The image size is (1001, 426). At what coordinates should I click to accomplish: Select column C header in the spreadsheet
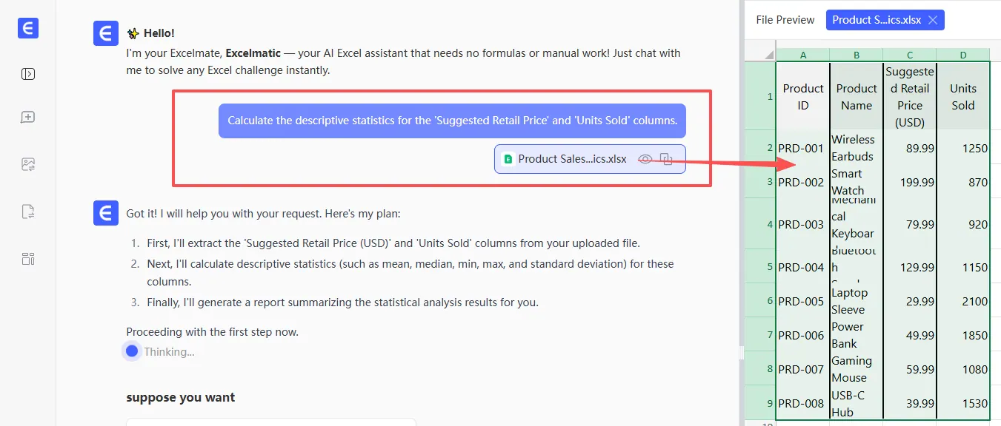tap(909, 55)
